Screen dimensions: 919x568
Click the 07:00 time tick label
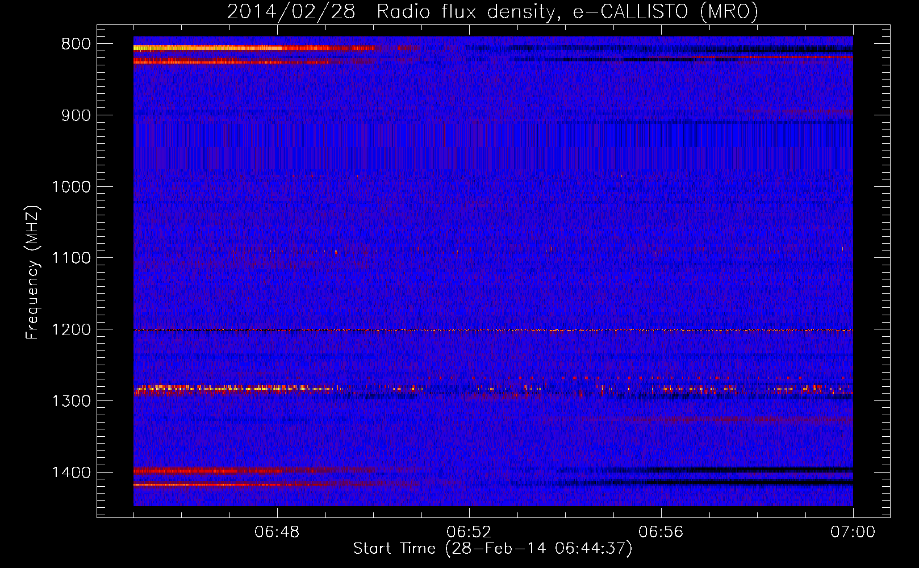pyautogui.click(x=853, y=532)
